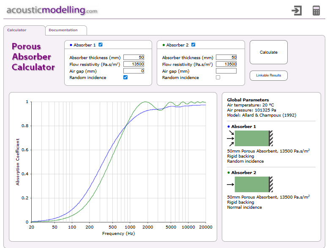Click the Absorber 1 diagram illustration
Screen dimensions: 327x248
pos(250,138)
